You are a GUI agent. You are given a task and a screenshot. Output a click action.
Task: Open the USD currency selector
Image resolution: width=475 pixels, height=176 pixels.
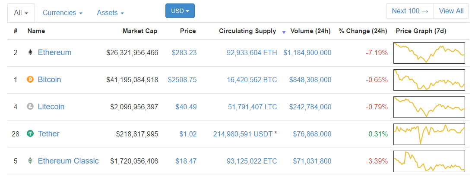(180, 11)
